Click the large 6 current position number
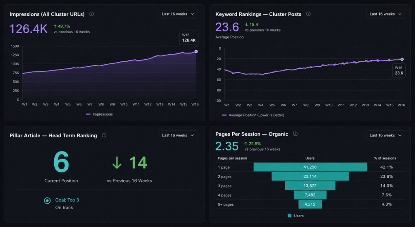This screenshot has width=415, height=227. (x=61, y=162)
